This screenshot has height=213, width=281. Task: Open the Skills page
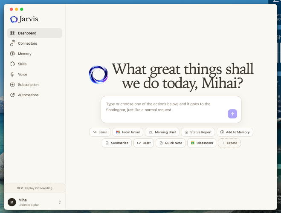35,64
